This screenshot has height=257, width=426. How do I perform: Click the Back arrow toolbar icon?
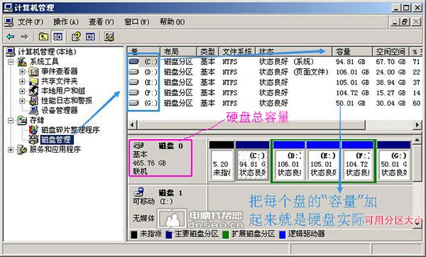coord(11,36)
